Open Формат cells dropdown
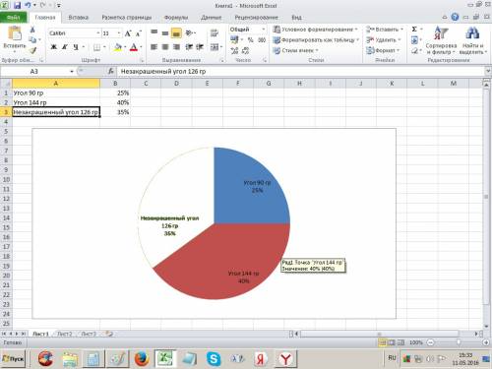The height and width of the screenshot is (369, 492). pos(383,50)
